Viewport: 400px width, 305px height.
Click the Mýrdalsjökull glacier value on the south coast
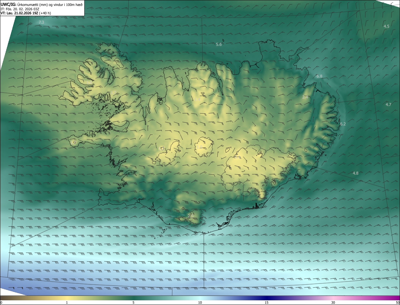coord(190,216)
